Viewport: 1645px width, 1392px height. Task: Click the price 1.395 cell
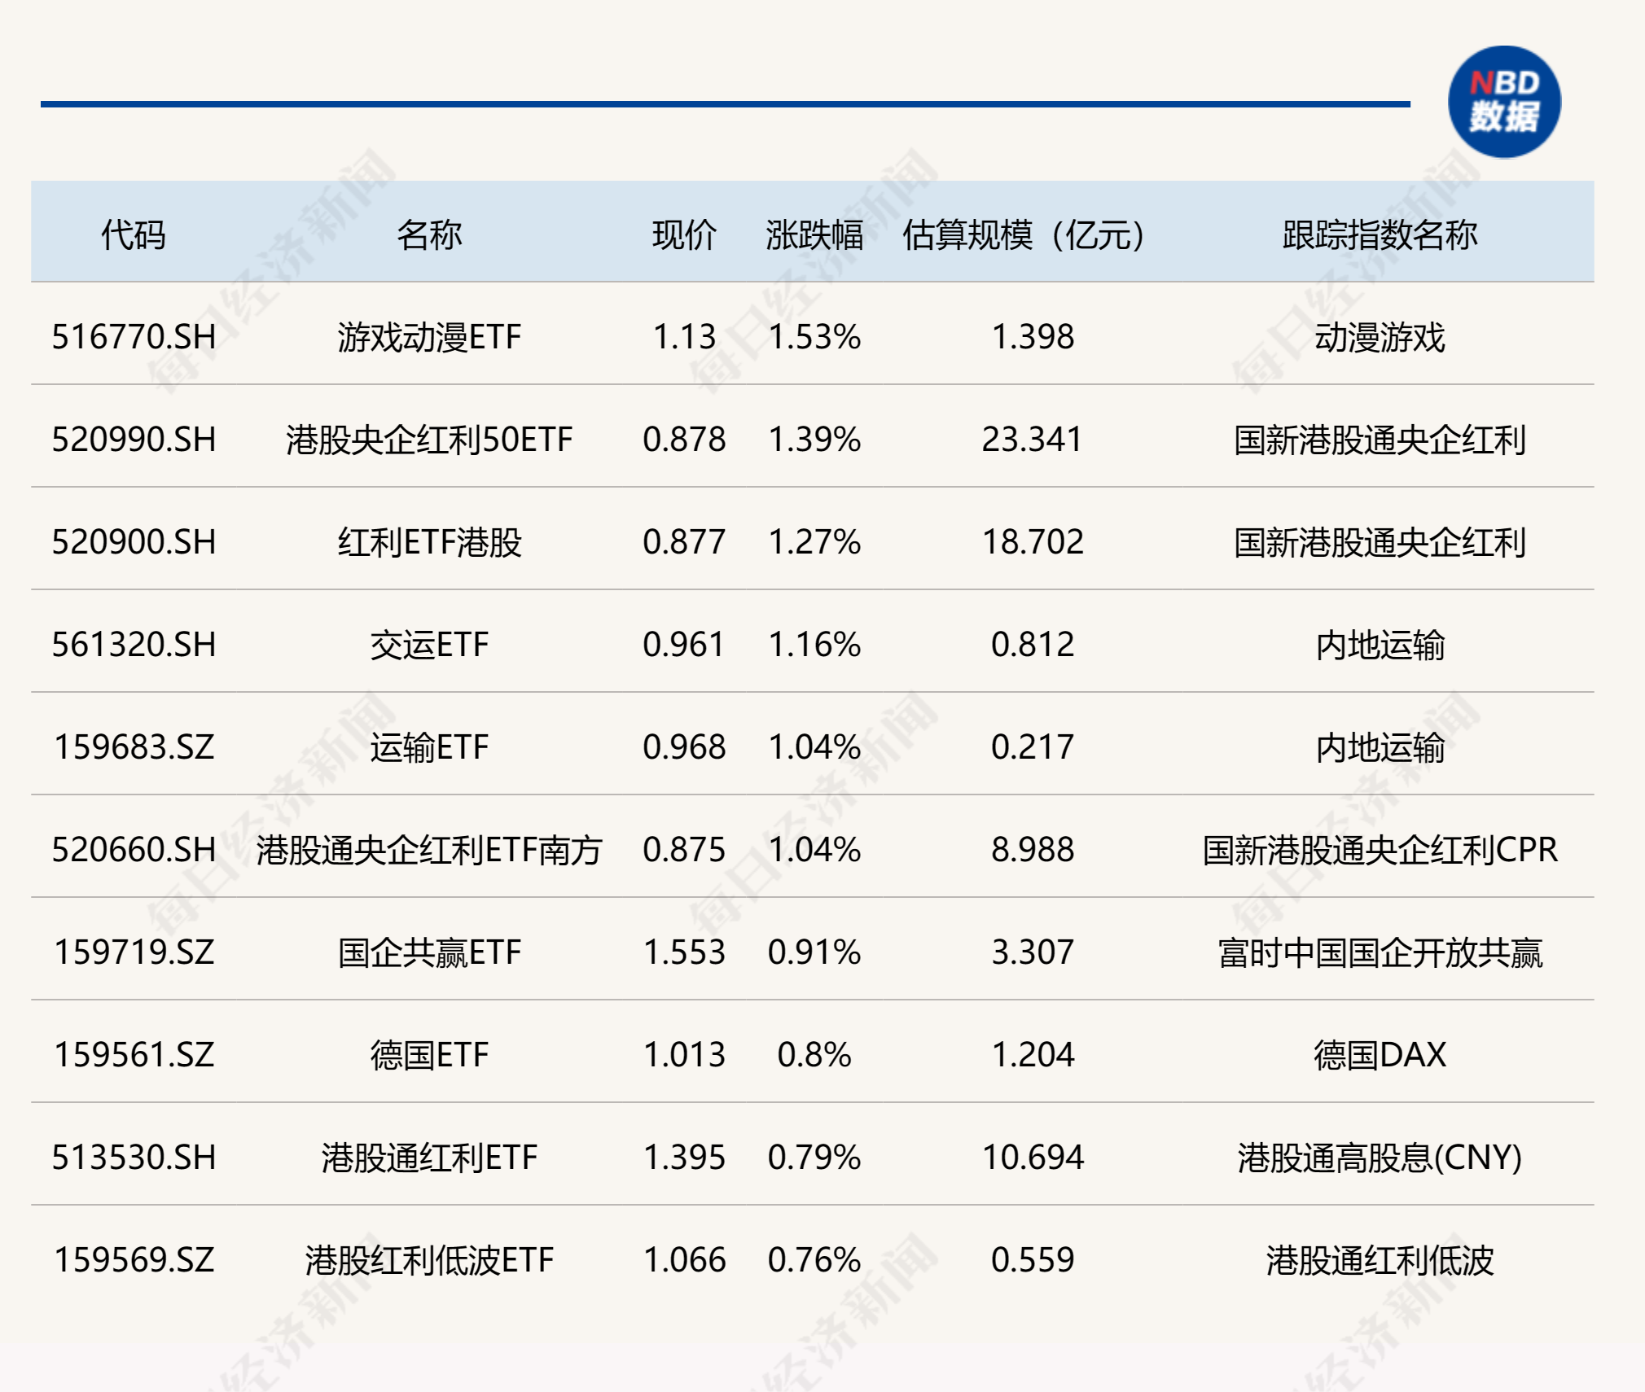tap(684, 1158)
